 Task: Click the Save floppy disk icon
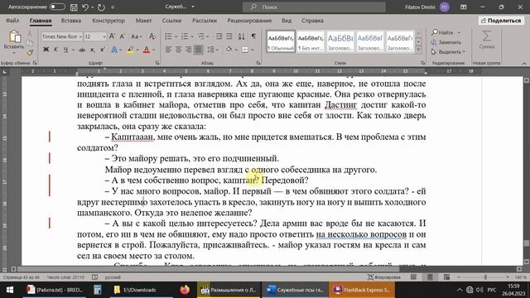point(74,7)
